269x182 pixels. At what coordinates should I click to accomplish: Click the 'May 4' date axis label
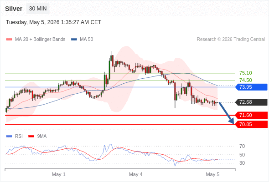tap(135, 174)
